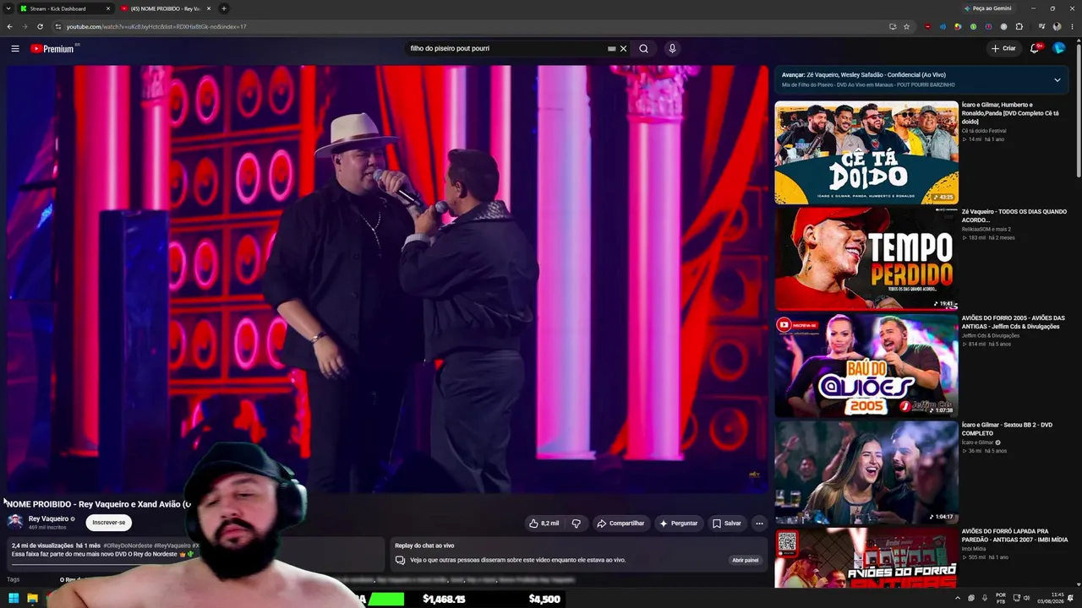
Task: Dislike the video
Action: point(577,524)
